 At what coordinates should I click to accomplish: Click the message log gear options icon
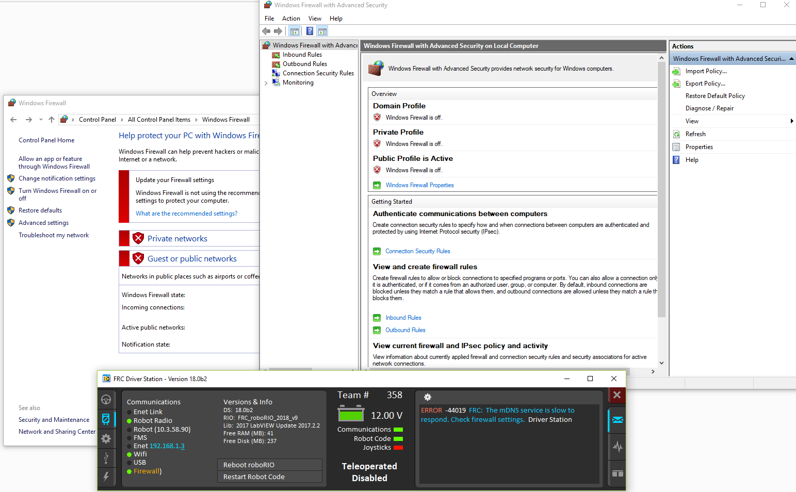point(427,397)
